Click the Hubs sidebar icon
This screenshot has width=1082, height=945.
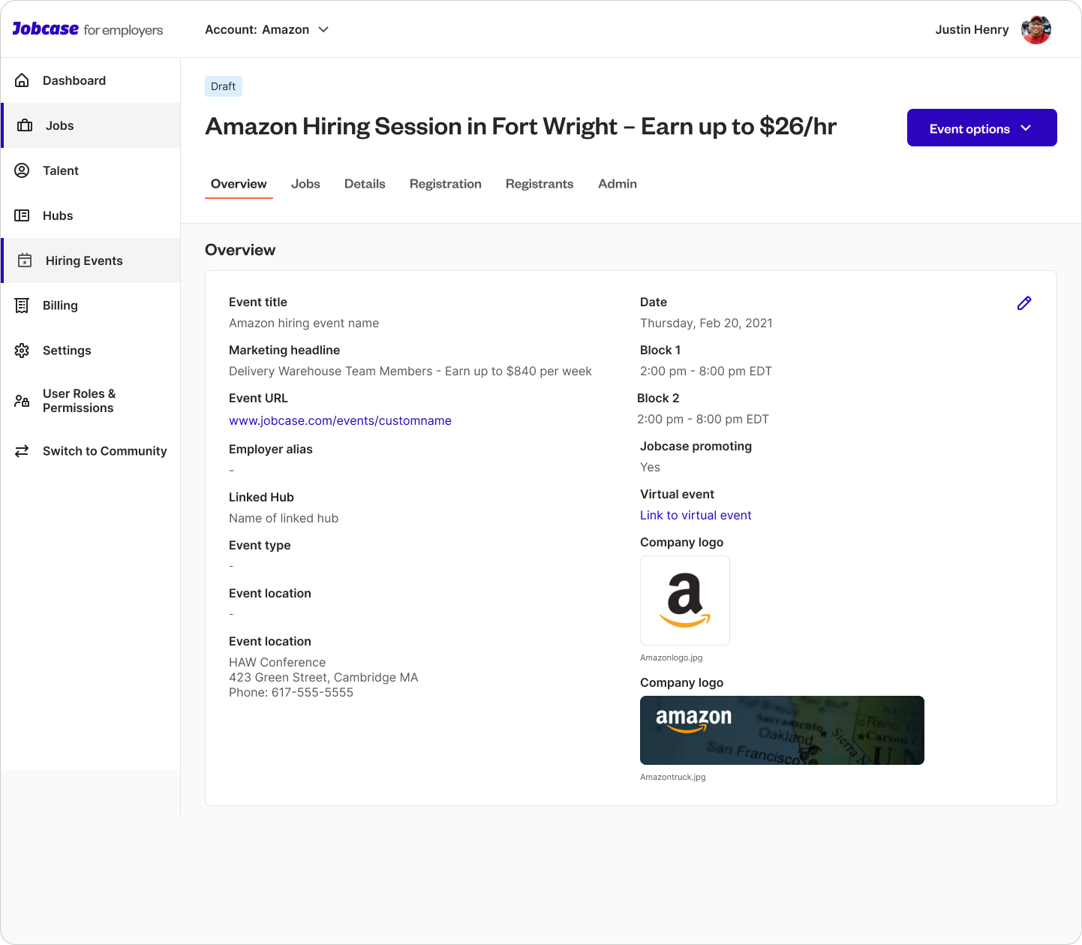22,215
